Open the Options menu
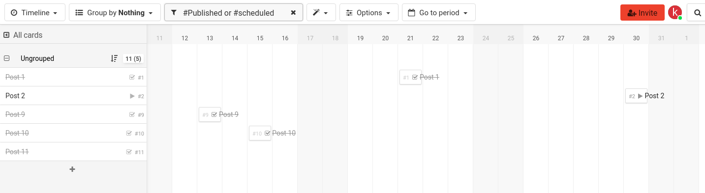The image size is (705, 193). (369, 13)
